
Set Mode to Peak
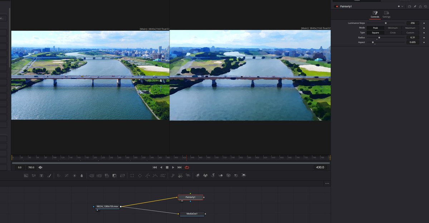375,28
